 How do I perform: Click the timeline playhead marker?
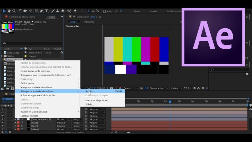point(170,102)
